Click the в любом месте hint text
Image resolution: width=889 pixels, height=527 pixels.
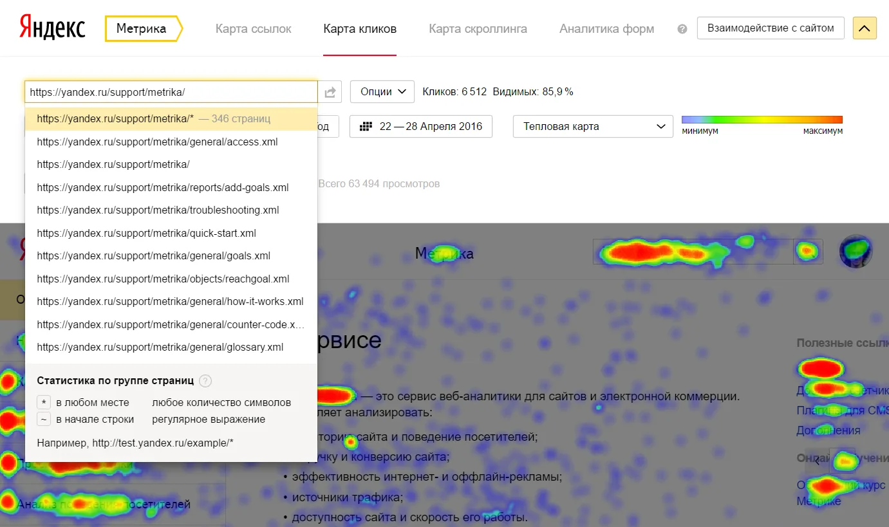(x=93, y=403)
